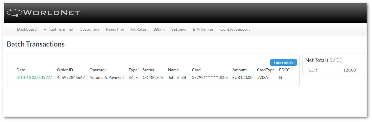372x122 pixels.
Task: Click the Status column header
Action: tap(148, 70)
